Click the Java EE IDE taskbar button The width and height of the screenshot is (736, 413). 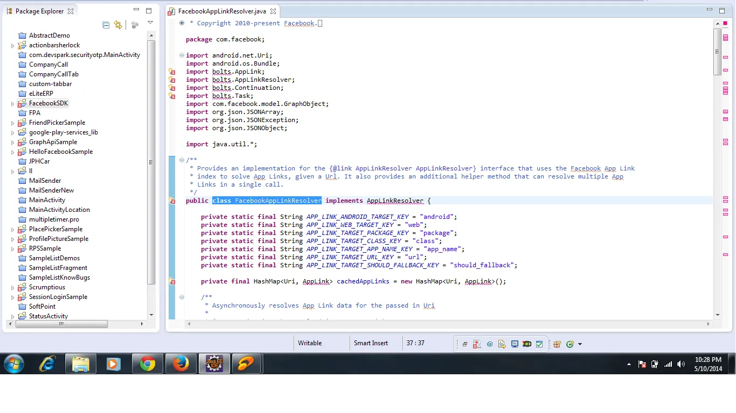214,364
